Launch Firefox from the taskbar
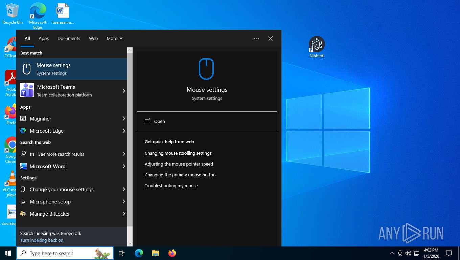The image size is (460, 260). click(x=172, y=253)
